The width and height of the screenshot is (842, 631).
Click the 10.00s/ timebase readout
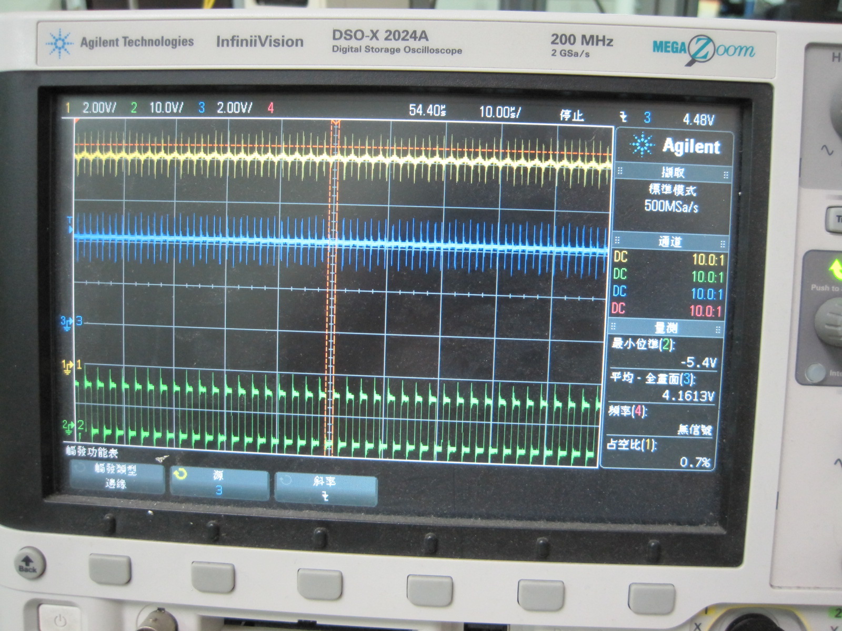click(500, 112)
